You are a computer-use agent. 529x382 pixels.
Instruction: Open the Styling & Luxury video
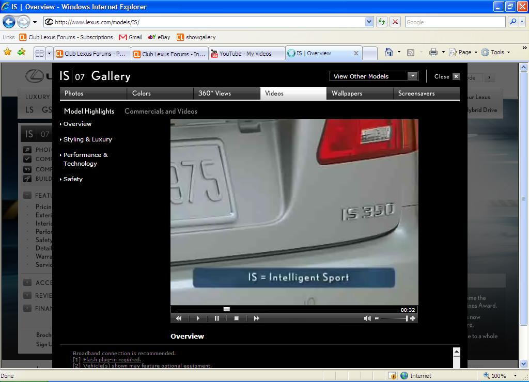click(87, 139)
